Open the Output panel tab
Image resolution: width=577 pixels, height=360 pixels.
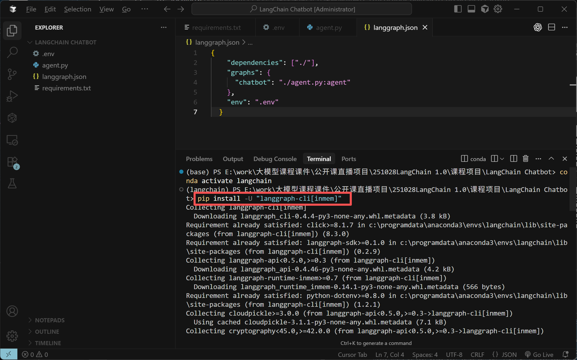[x=233, y=159]
